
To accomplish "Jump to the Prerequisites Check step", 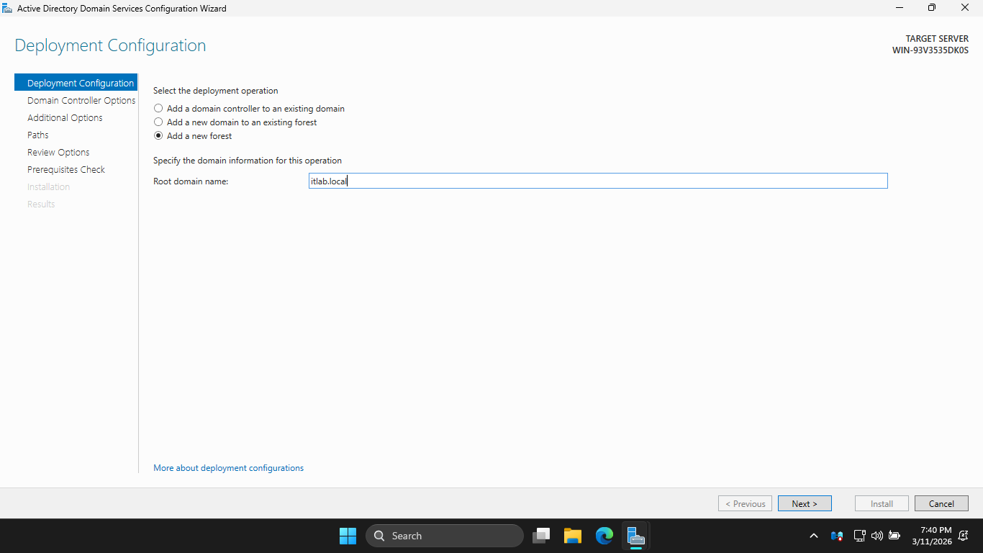I will tap(66, 170).
